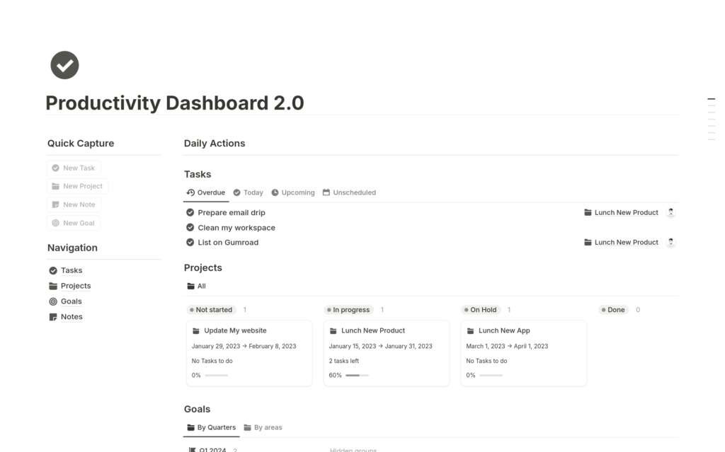Screen dimensions: 725x452
Task: Click the Prepare email drip task title
Action: click(x=232, y=213)
